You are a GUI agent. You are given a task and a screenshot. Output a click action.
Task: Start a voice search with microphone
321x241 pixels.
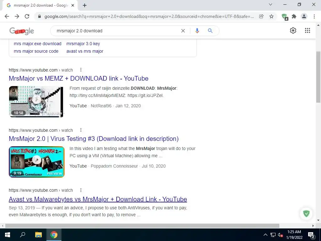(x=197, y=31)
